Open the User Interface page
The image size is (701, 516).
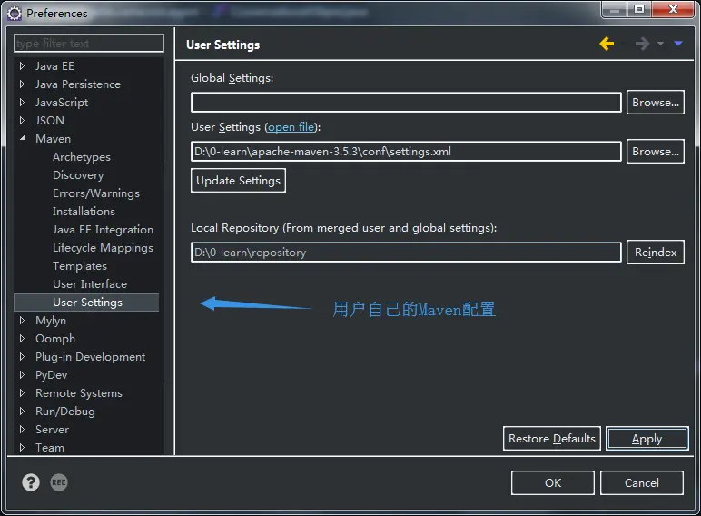[90, 284]
